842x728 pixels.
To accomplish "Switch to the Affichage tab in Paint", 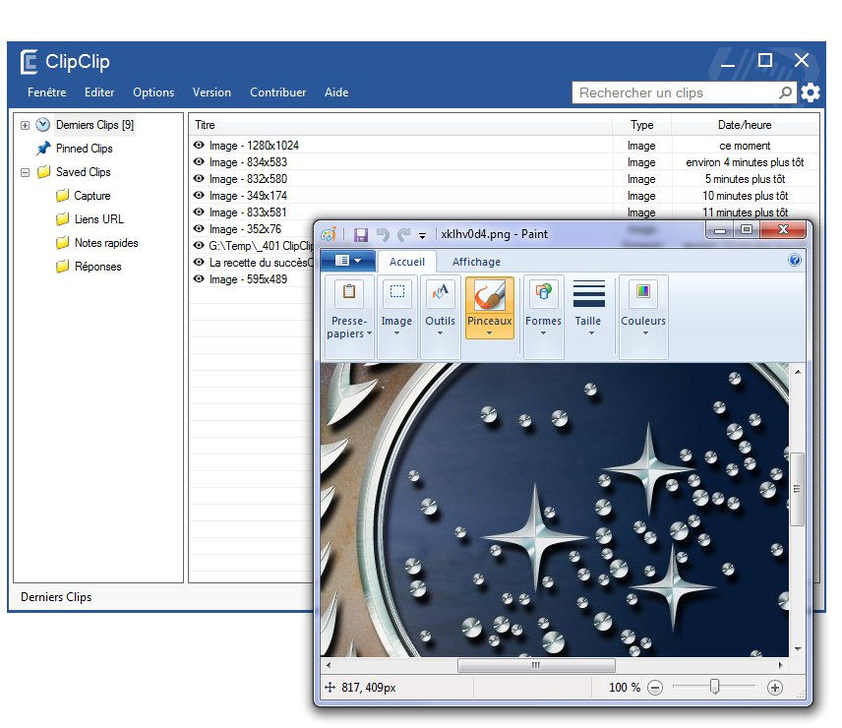I will point(476,262).
